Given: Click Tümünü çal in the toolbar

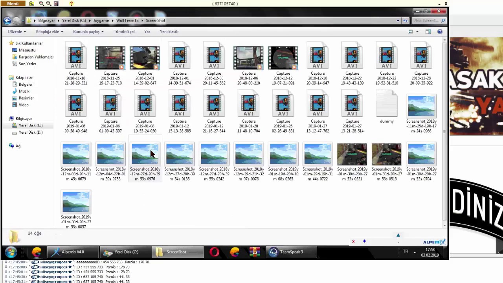Looking at the screenshot, I should coord(124,31).
